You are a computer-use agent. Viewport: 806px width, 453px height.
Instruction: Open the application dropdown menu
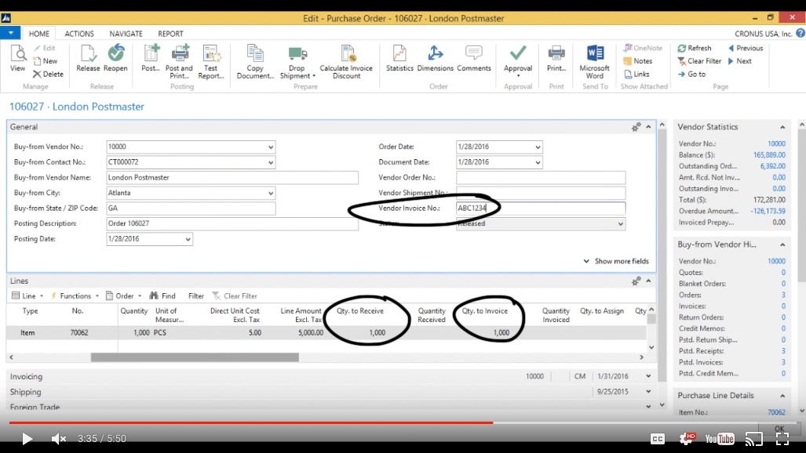click(10, 33)
